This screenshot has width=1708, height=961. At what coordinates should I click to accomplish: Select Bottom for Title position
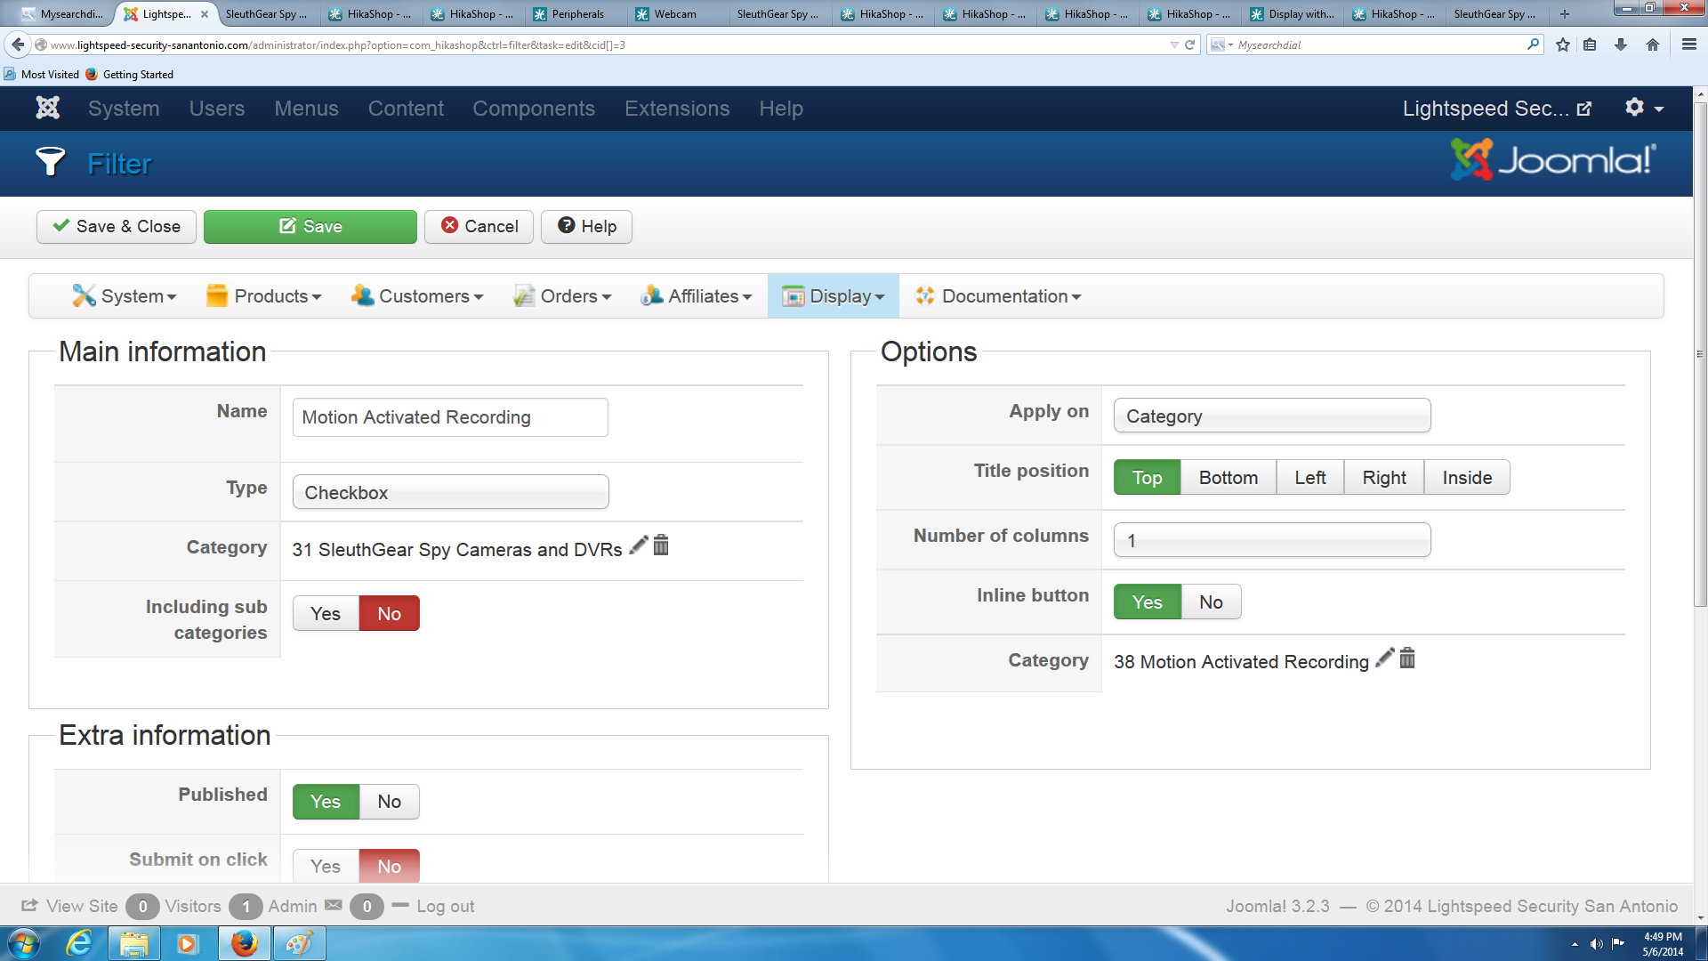click(1228, 478)
